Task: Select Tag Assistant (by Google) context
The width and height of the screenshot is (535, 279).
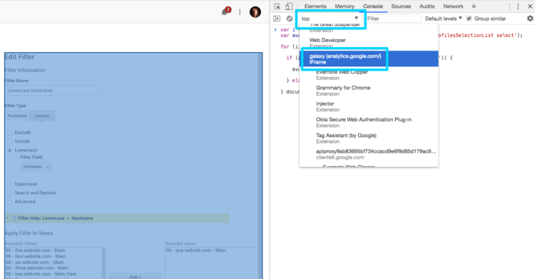Action: click(x=369, y=138)
